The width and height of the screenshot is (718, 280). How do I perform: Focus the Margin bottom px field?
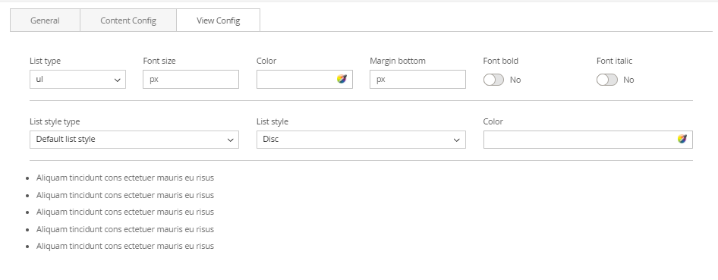417,79
